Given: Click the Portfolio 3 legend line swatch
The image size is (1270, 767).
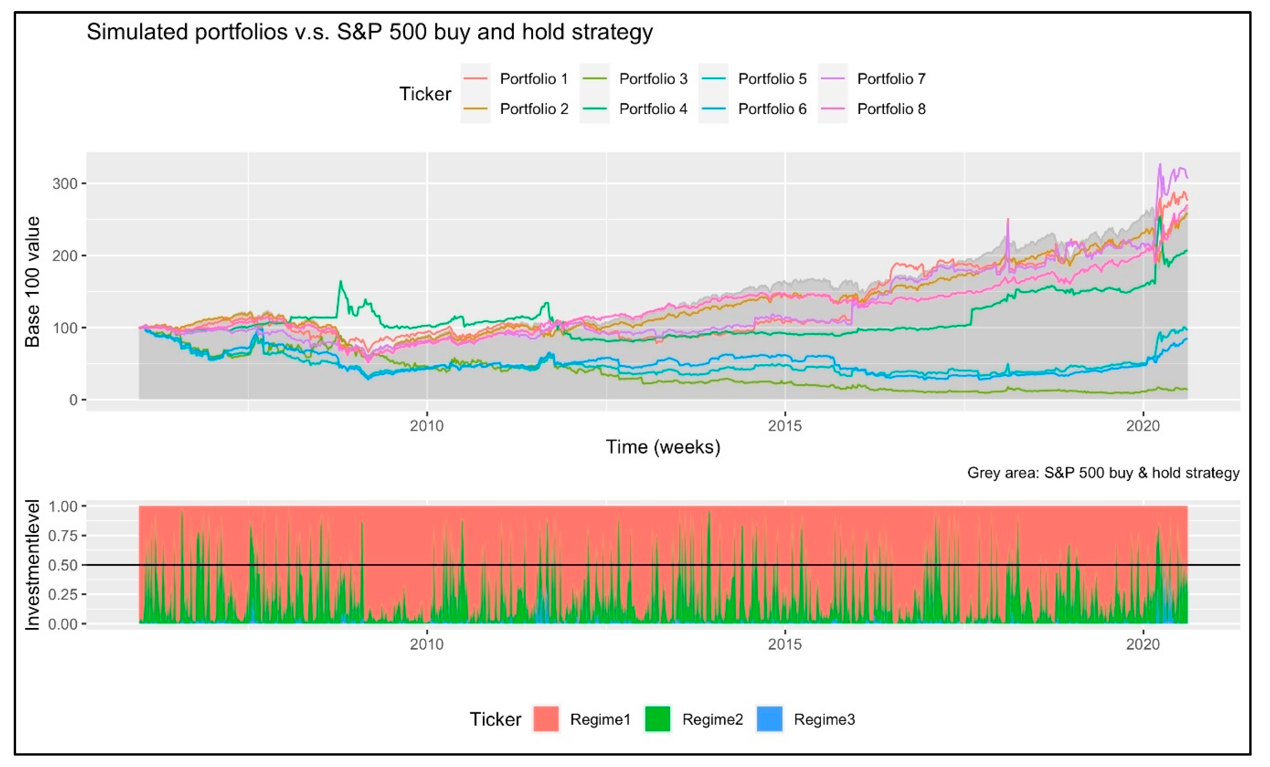Looking at the screenshot, I should click(x=594, y=79).
